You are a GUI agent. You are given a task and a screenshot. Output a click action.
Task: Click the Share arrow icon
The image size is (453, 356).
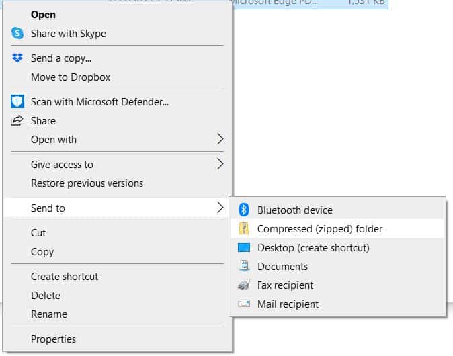pyautogui.click(x=17, y=120)
